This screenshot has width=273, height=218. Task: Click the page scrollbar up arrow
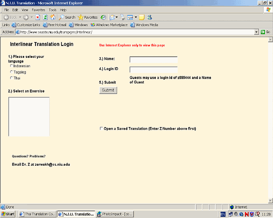(x=270, y=39)
